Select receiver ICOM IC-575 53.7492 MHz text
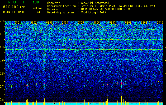Screen dimensions: 166x105 point(106,9)
